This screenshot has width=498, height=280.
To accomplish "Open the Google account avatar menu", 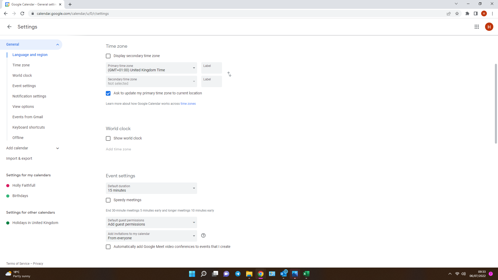I will [x=489, y=27].
